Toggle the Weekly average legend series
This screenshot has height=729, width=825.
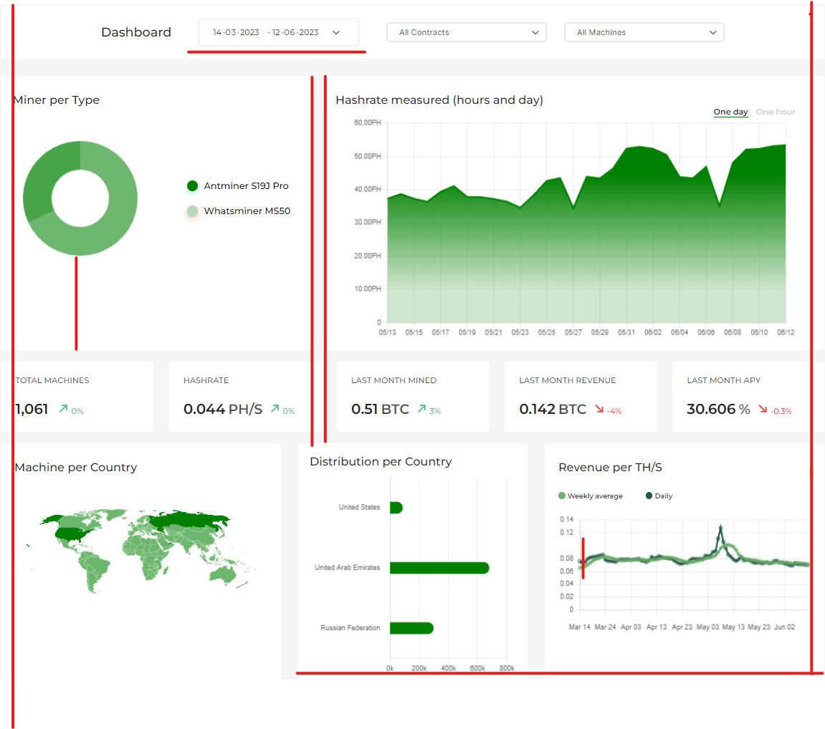tap(591, 496)
